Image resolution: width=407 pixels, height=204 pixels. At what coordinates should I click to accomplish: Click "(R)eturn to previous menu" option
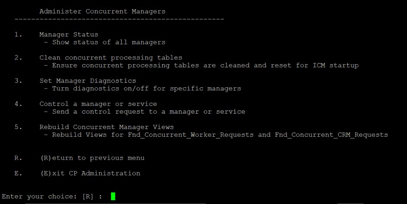92,158
